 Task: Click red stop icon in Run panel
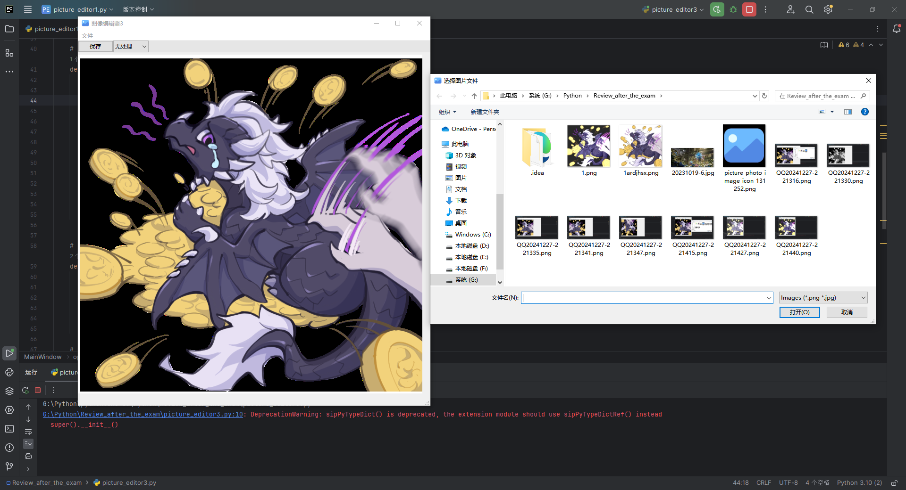click(x=38, y=390)
